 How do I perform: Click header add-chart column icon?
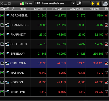7,9
